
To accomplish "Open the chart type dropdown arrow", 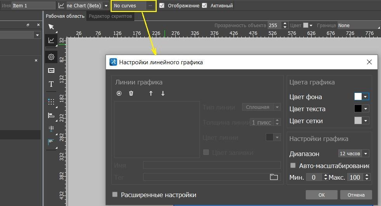I will point(106,6).
